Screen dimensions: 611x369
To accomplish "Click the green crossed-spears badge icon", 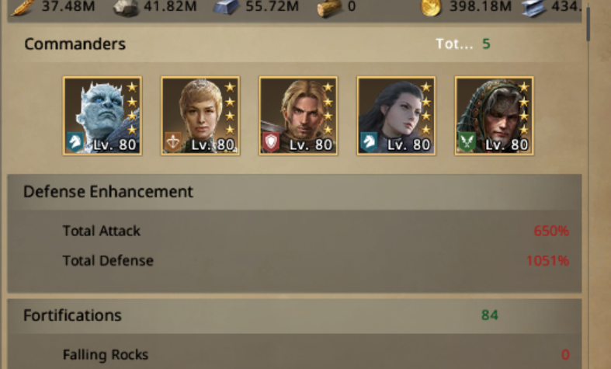I will pyautogui.click(x=467, y=142).
